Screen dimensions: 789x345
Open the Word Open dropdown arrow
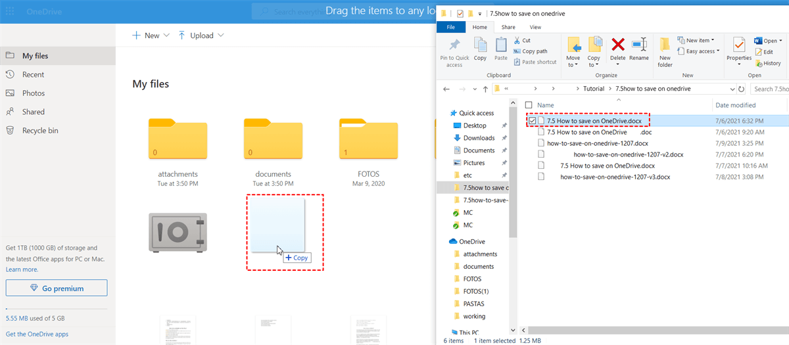[x=780, y=41]
